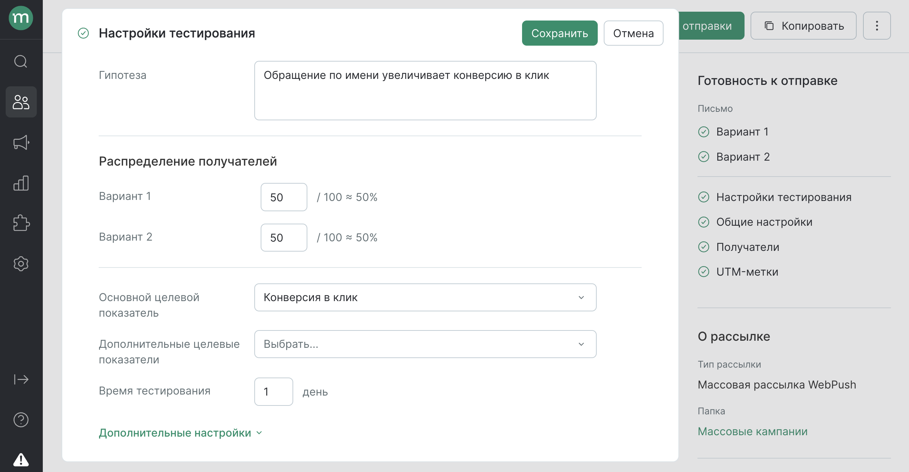Click the Распределение получателей heading
Image resolution: width=909 pixels, height=472 pixels.
188,161
